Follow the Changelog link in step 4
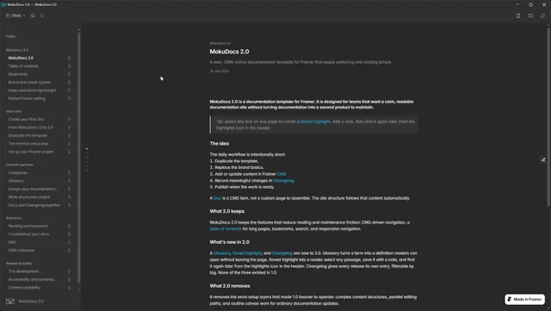 [x=283, y=180]
